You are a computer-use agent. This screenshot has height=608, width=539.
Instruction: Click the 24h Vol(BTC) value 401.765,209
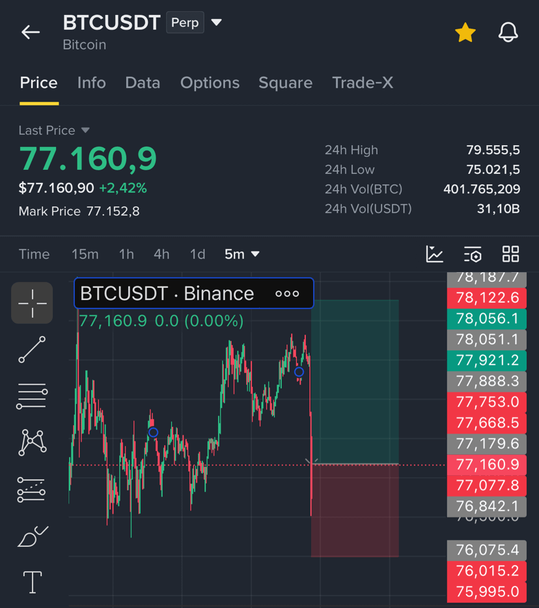pos(482,189)
